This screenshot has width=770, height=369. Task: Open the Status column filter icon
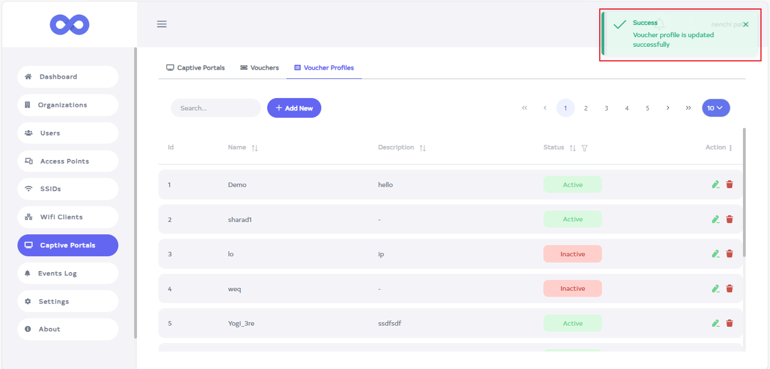coord(585,148)
